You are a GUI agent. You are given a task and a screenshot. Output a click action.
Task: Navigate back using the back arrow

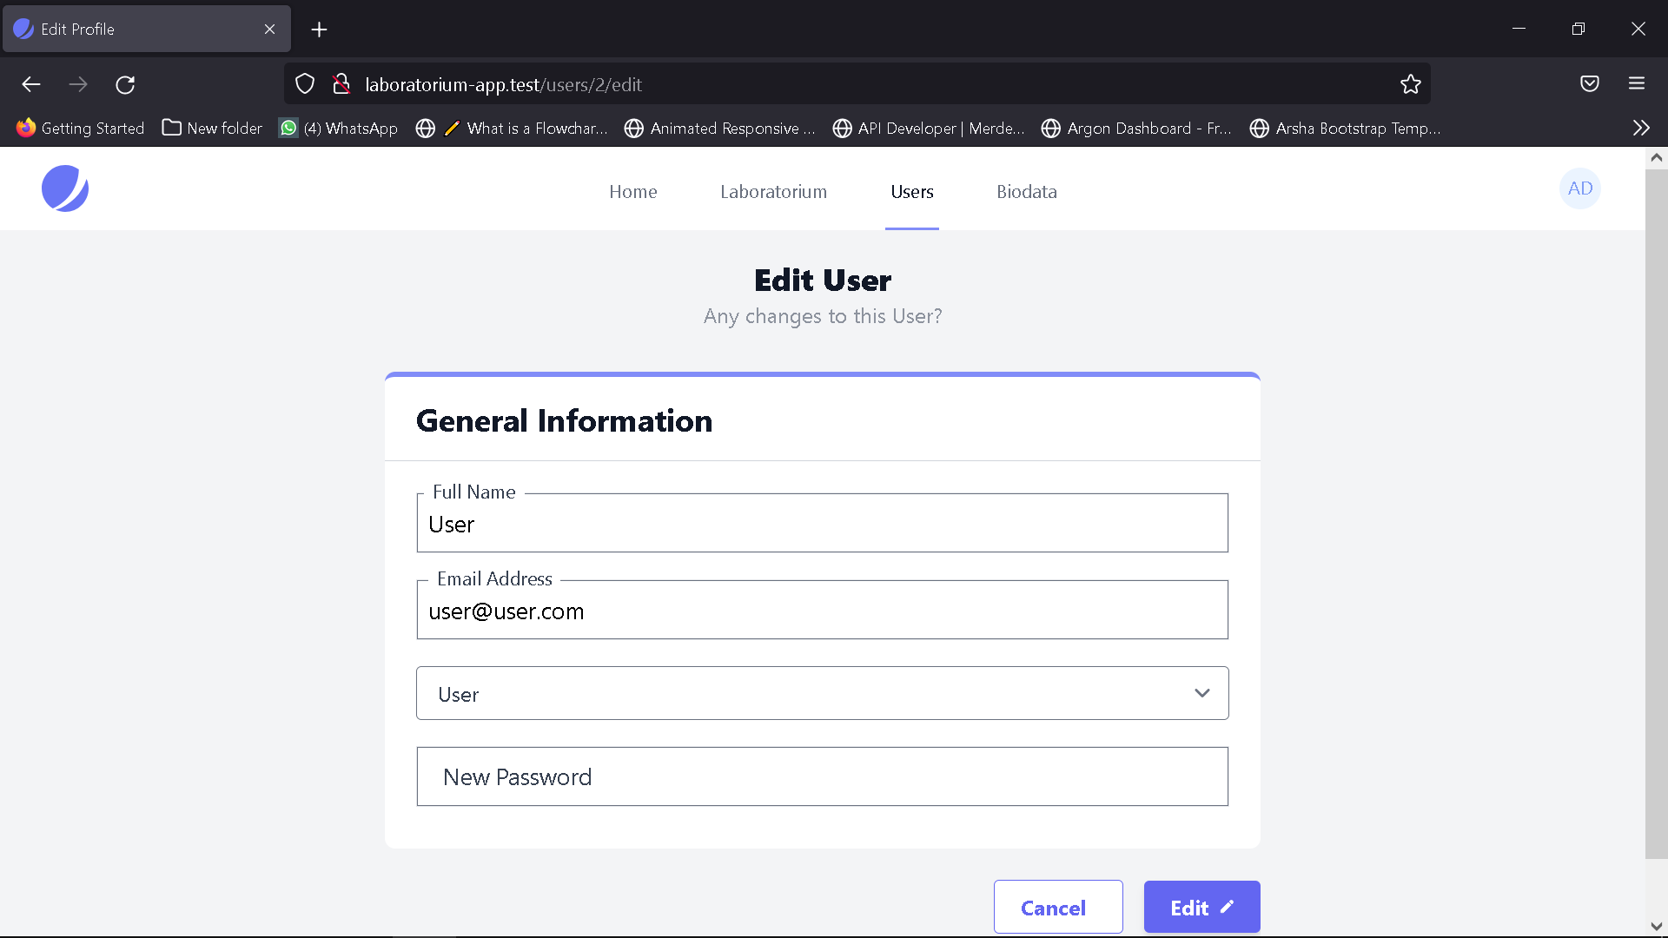coord(31,84)
